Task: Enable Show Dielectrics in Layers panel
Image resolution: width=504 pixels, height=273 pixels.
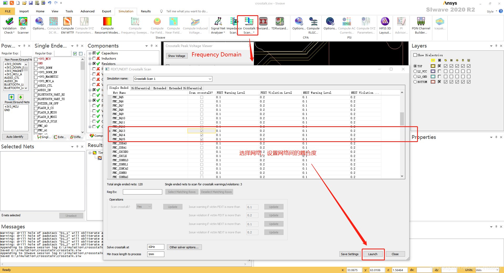Action: tap(415, 55)
